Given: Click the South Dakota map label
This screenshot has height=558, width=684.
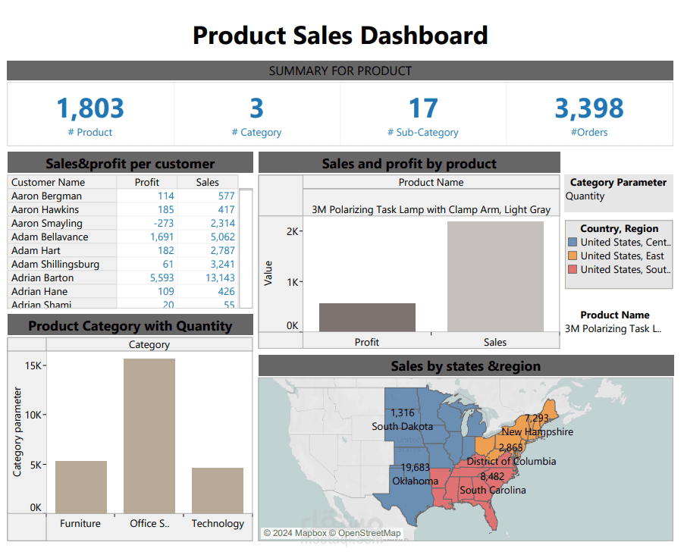Looking at the screenshot, I should tap(402, 426).
